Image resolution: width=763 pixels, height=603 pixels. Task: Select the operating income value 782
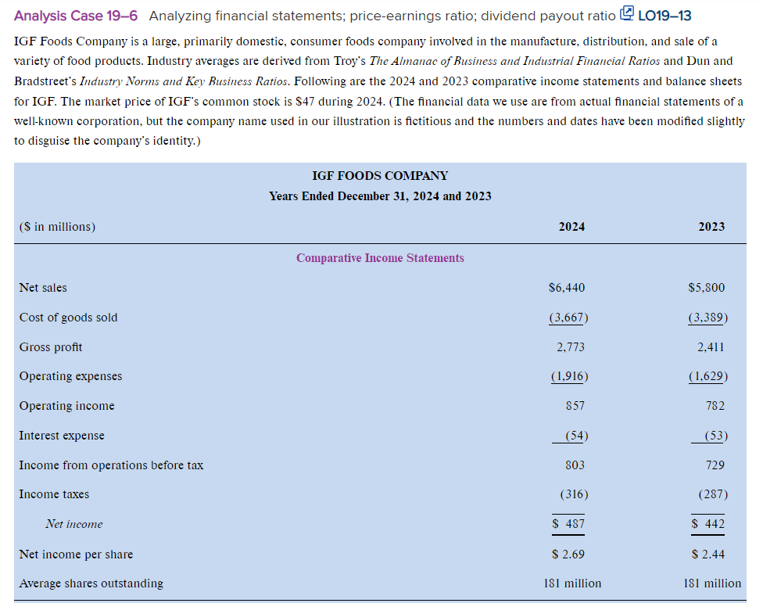click(x=715, y=406)
